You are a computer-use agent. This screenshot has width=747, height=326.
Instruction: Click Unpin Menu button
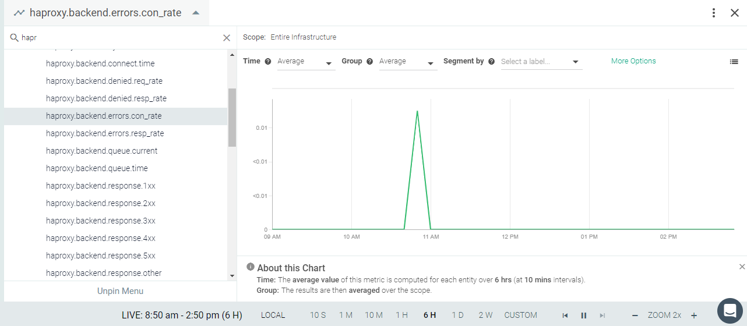tap(120, 291)
